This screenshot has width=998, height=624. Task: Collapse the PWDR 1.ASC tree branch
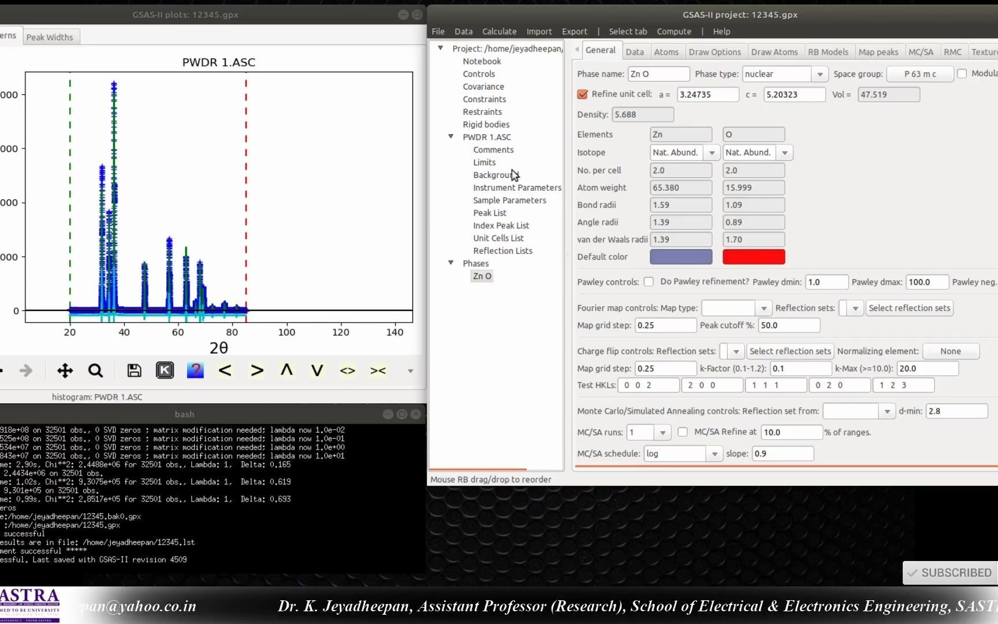coord(451,136)
